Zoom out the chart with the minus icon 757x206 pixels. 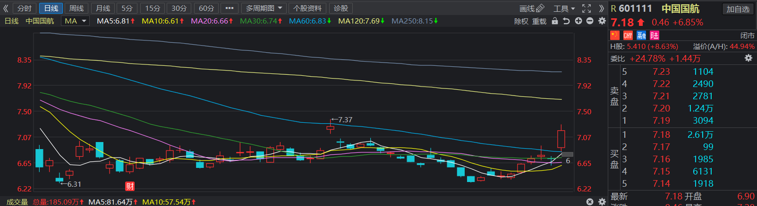[590, 21]
